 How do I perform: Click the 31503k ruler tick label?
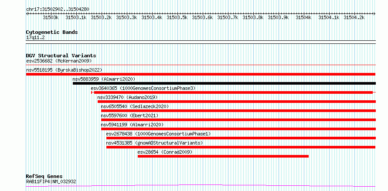pos(51,17)
